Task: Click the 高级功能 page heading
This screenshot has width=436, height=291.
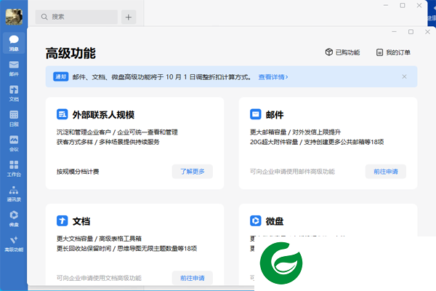Action: coord(70,53)
